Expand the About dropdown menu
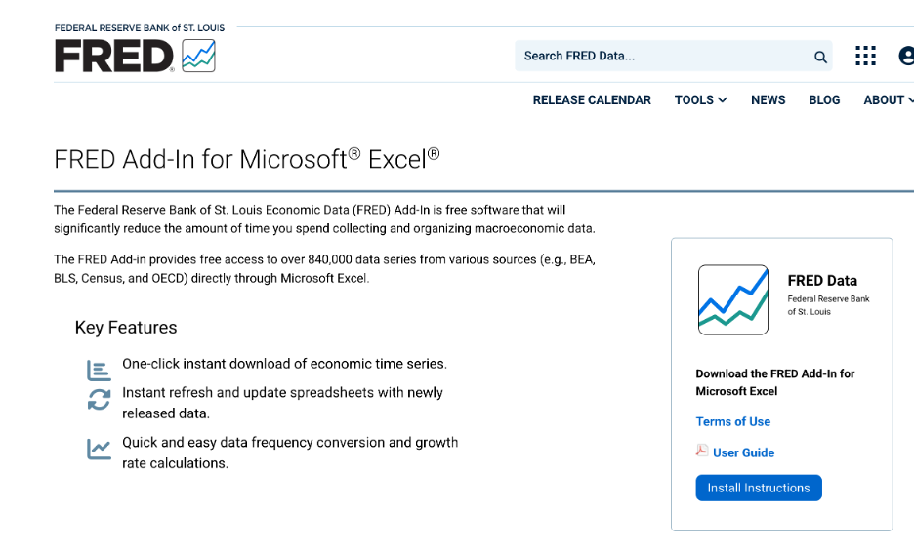Screen dimensions: 914x550 pyautogui.click(x=889, y=100)
